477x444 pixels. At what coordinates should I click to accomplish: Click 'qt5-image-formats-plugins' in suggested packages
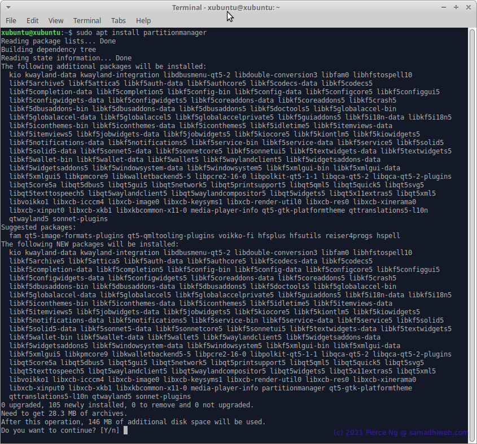(74, 236)
